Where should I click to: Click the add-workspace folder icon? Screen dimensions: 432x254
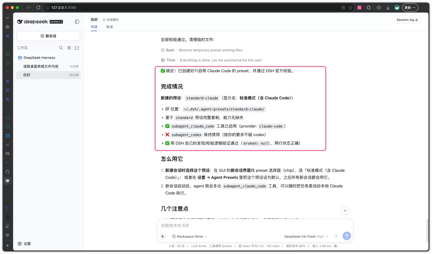coord(77,48)
